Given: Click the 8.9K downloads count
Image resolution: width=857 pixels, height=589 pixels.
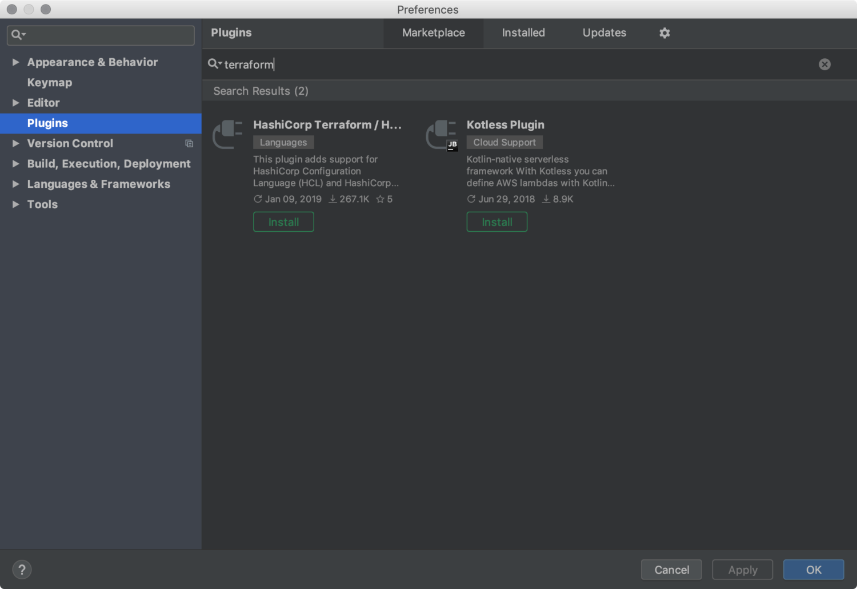Looking at the screenshot, I should (x=558, y=199).
